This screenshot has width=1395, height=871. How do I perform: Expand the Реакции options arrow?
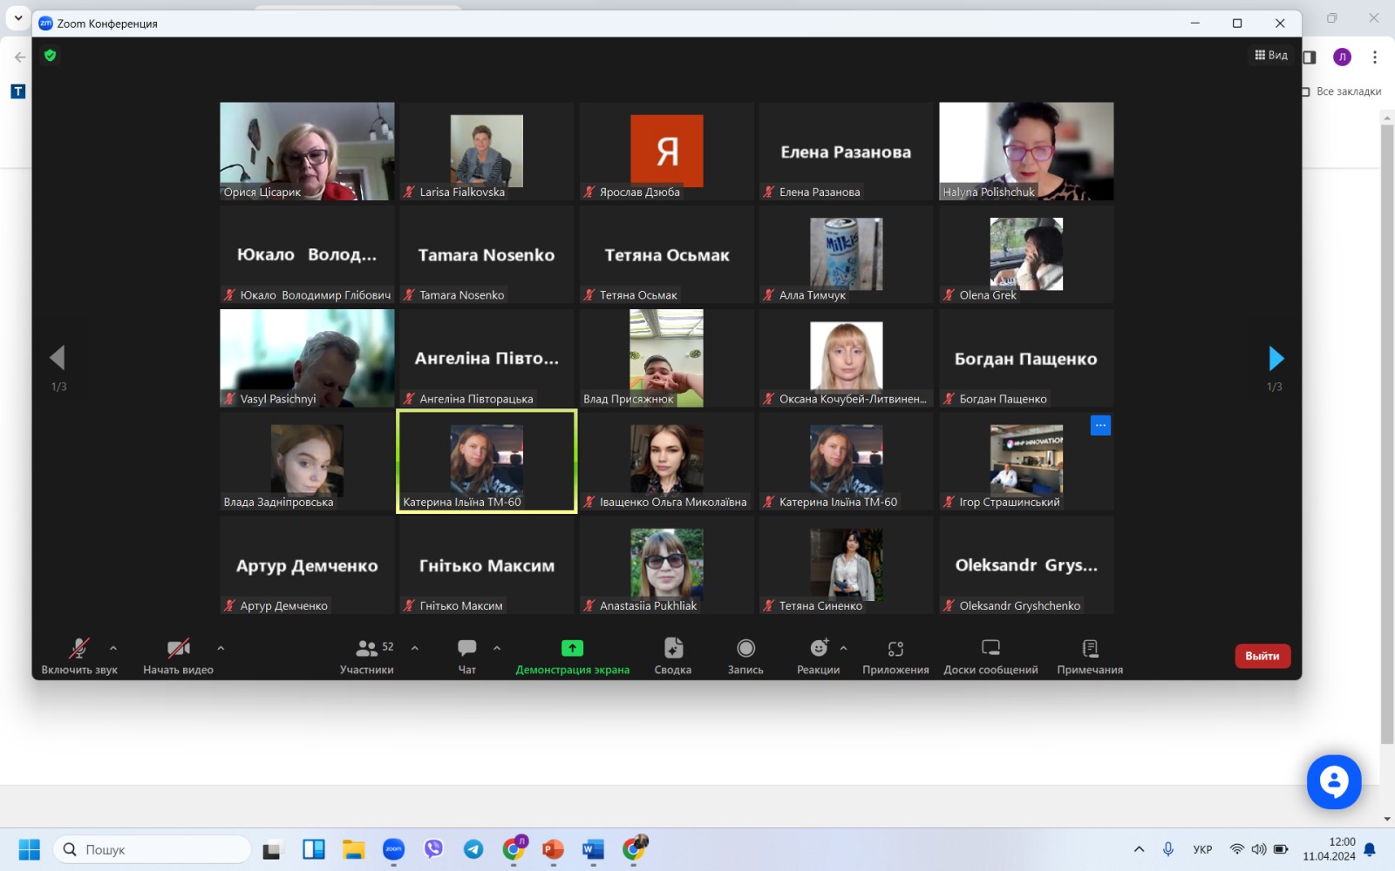[x=843, y=648]
